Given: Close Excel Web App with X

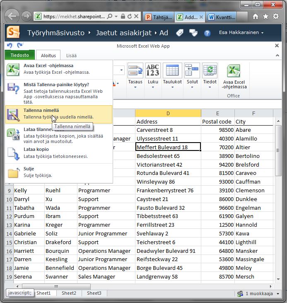Looking at the screenshot, I should point(277,46).
